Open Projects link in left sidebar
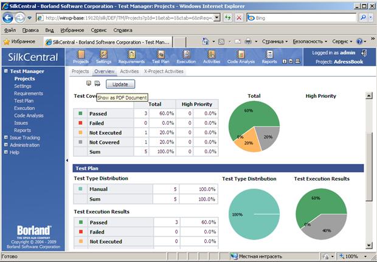This screenshot has height=262, width=377. pos(24,78)
